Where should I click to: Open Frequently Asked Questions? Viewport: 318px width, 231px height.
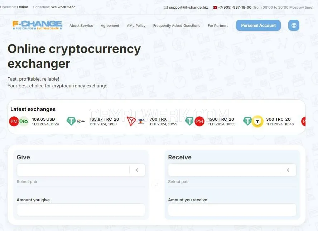[x=177, y=25]
